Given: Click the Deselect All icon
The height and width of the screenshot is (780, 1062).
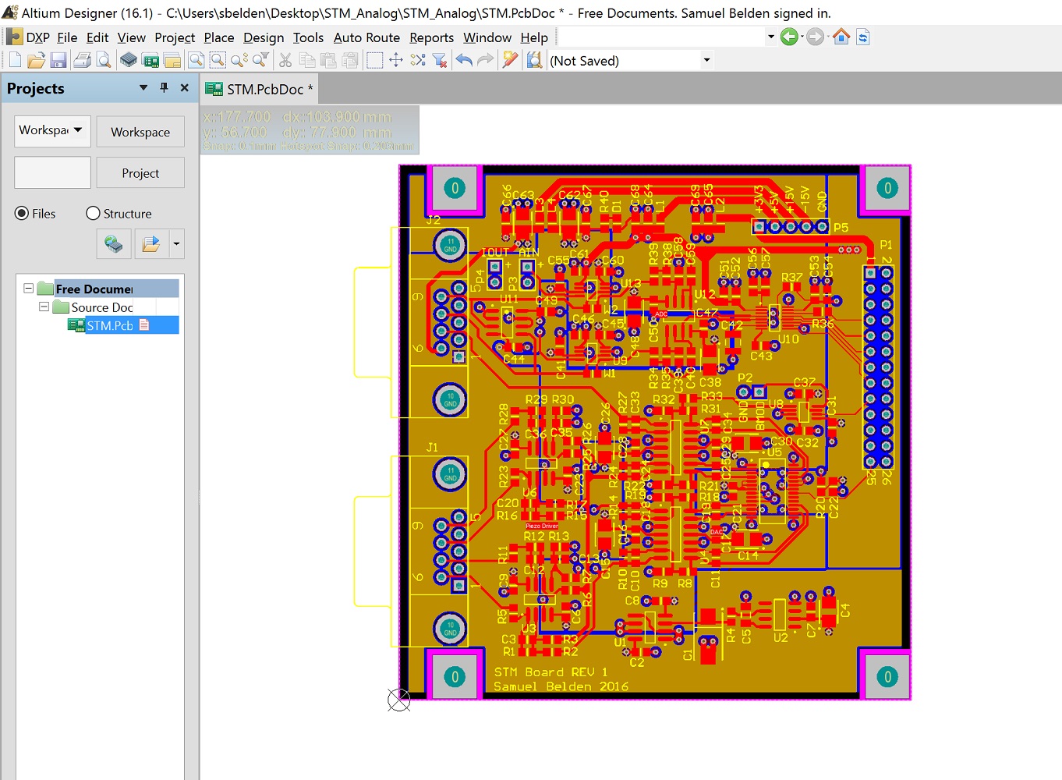Looking at the screenshot, I should pyautogui.click(x=418, y=60).
